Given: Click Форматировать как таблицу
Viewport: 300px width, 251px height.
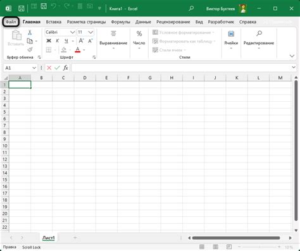Looking at the screenshot, I should pyautogui.click(x=184, y=41).
